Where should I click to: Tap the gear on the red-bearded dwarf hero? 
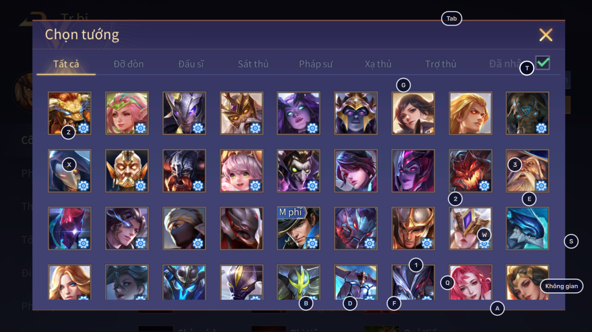(x=198, y=186)
